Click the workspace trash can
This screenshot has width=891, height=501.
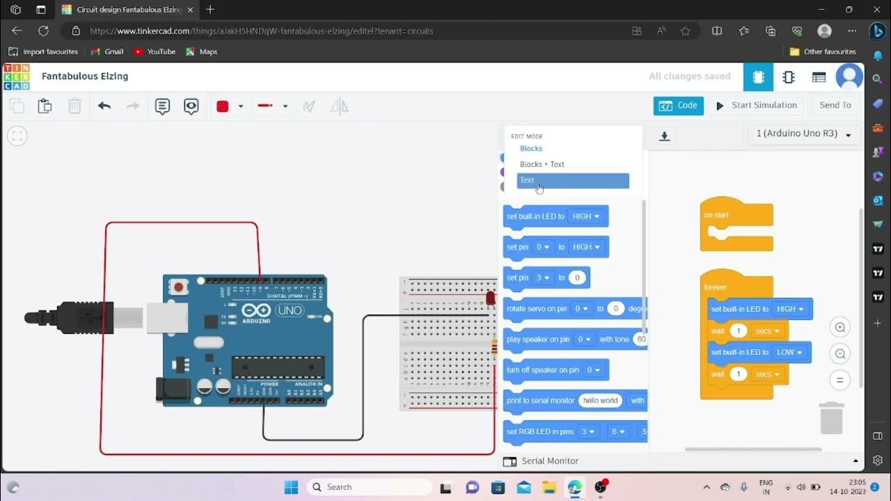click(x=832, y=417)
